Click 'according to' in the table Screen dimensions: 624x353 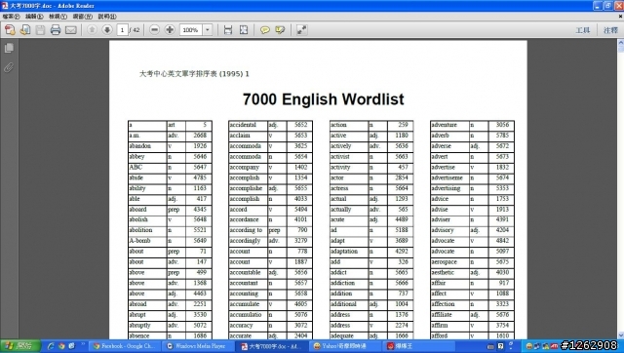246,230
